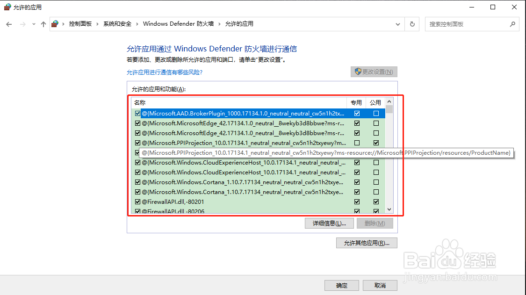This screenshot has width=526, height=295.
Task: Click the search magnifier icon
Action: pyautogui.click(x=512, y=24)
